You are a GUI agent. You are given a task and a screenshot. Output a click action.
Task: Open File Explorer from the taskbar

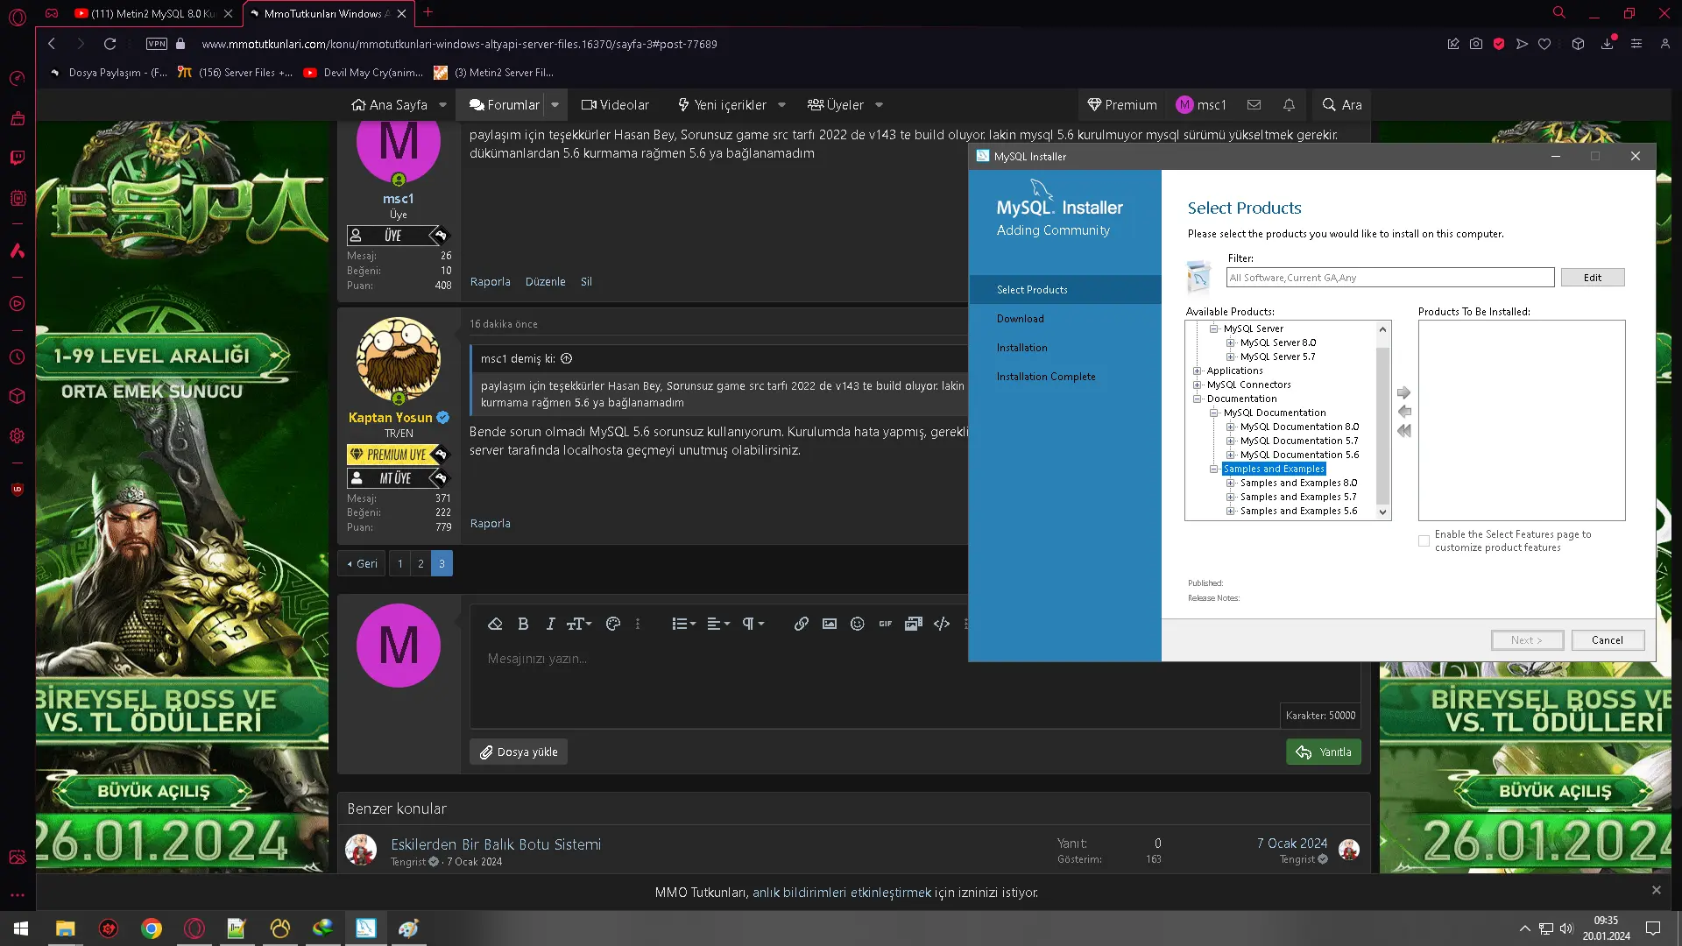click(x=66, y=928)
